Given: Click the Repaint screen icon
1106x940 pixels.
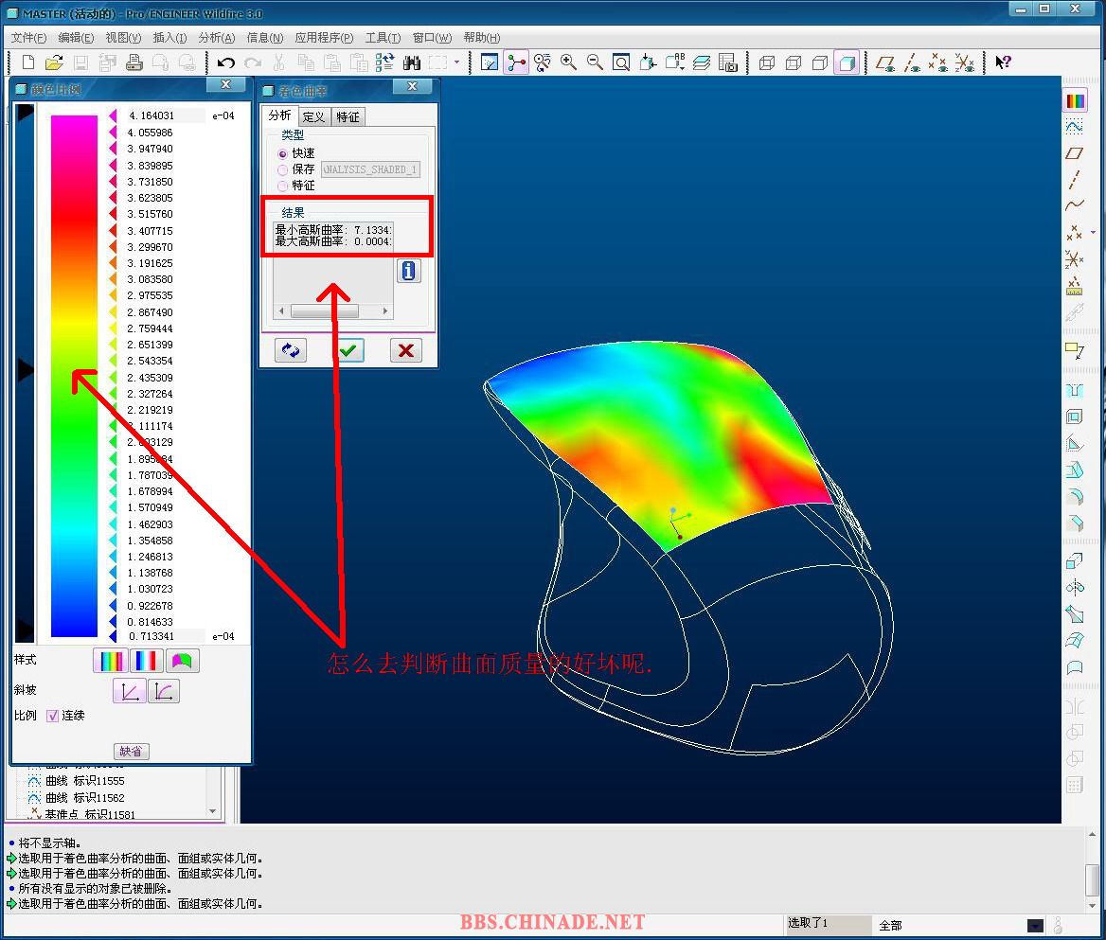Looking at the screenshot, I should click(489, 62).
